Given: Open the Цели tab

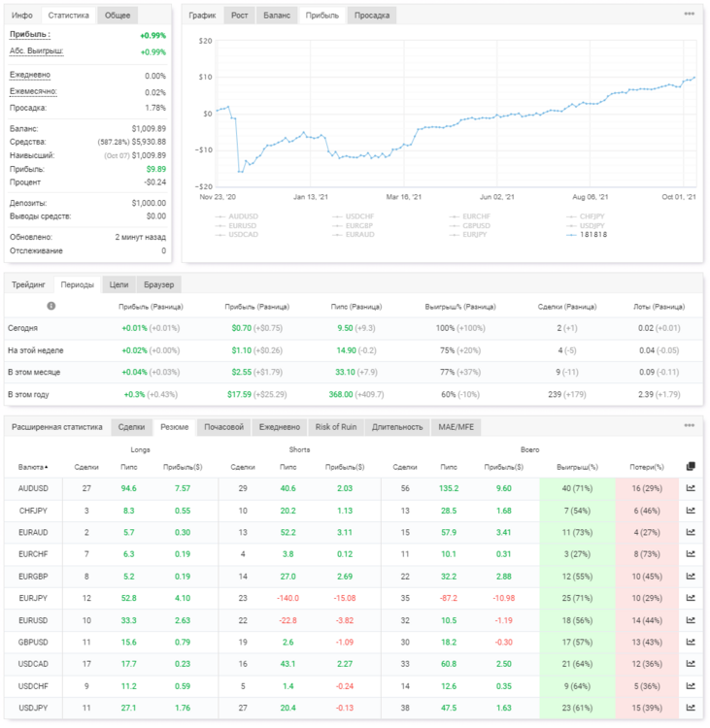Looking at the screenshot, I should tap(118, 284).
